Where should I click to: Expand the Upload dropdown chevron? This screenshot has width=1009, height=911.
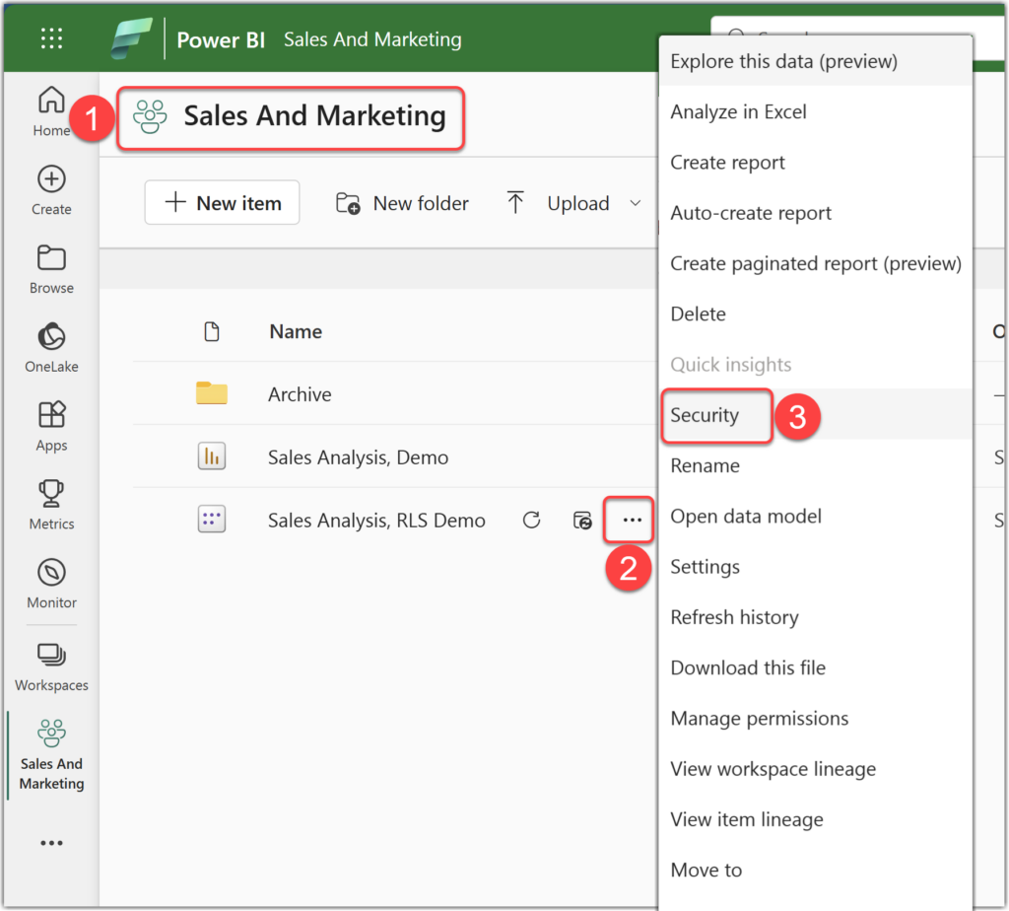[x=636, y=203]
